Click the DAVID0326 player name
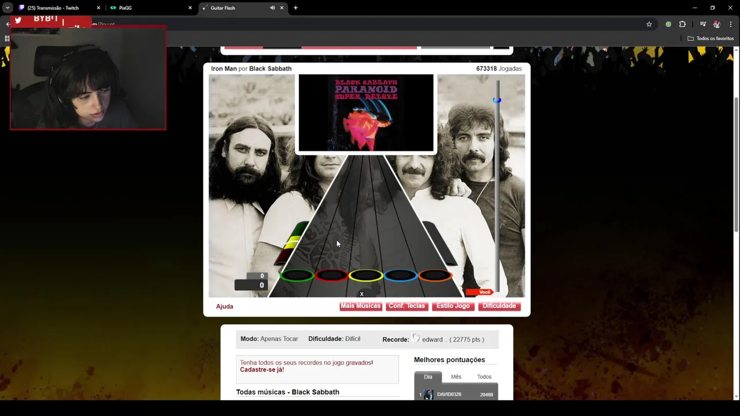 [x=449, y=395]
